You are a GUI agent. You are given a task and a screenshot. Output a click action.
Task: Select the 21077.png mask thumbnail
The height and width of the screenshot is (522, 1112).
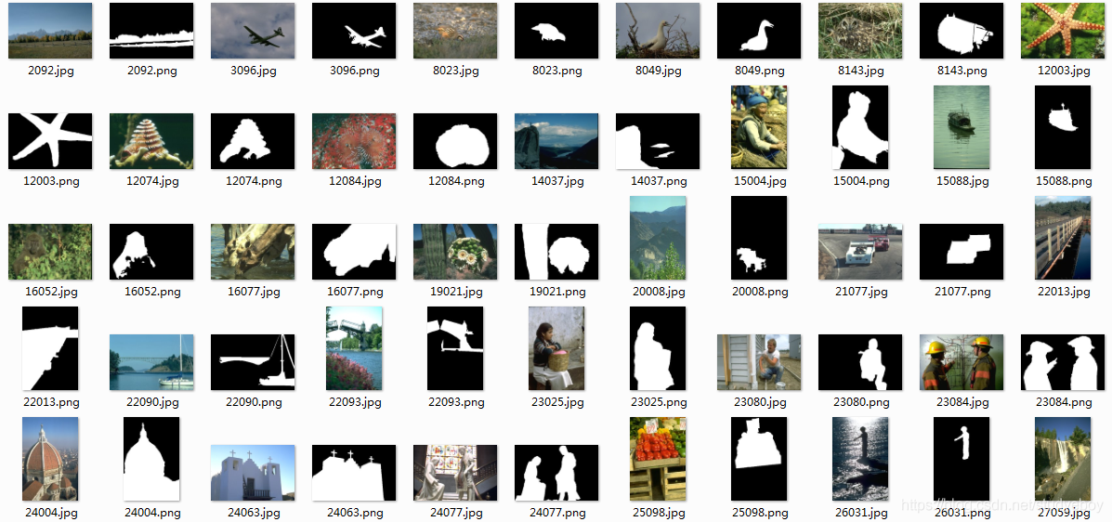(962, 252)
